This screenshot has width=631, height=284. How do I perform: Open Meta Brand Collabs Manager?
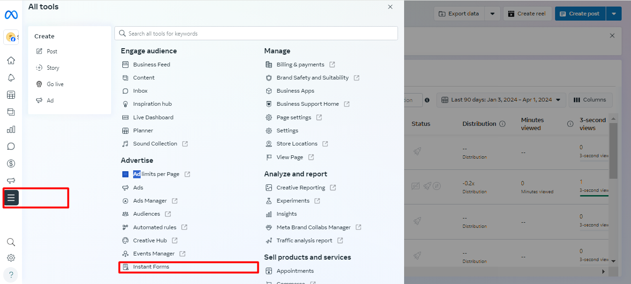point(314,227)
